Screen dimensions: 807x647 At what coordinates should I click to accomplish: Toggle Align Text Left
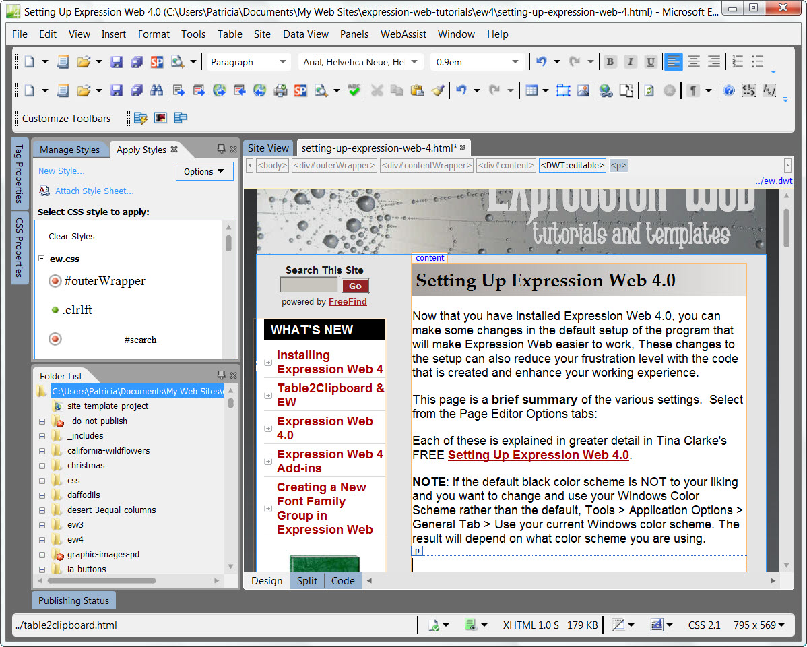click(x=673, y=62)
